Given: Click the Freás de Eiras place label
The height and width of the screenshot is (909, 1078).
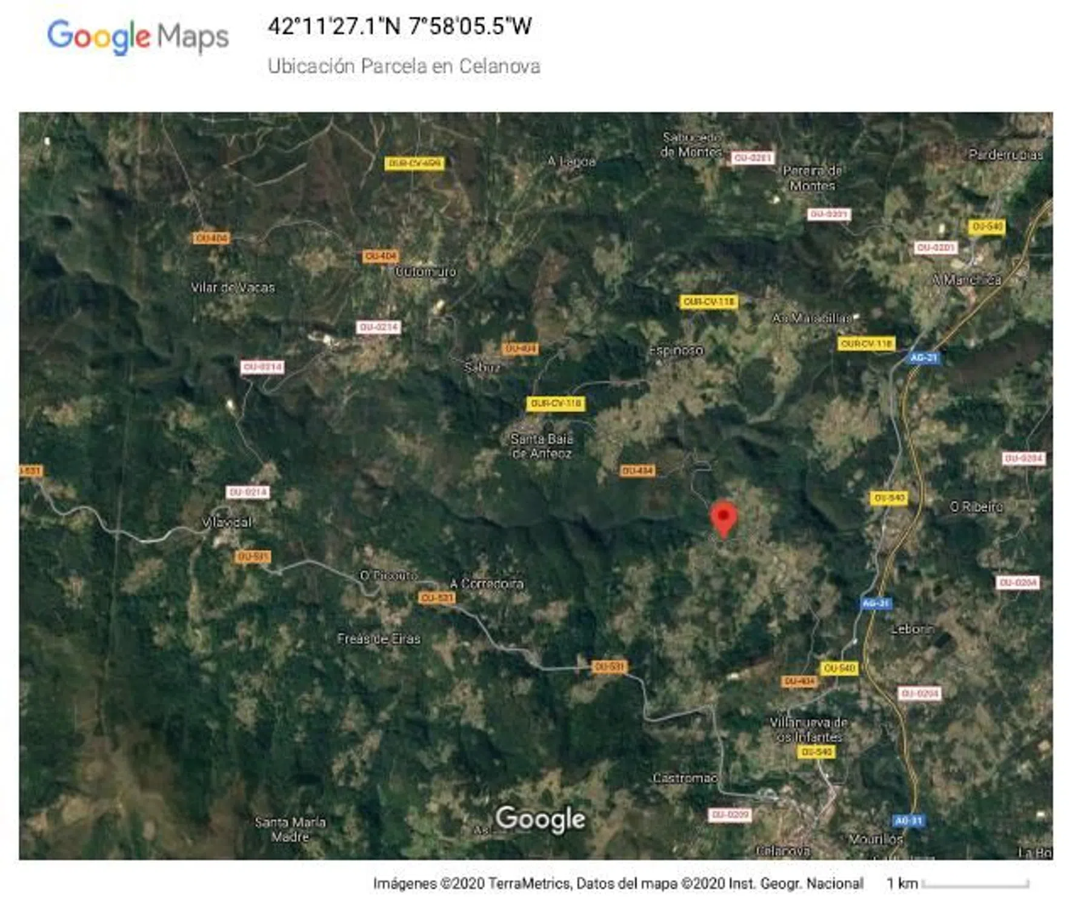Looking at the screenshot, I should [379, 639].
